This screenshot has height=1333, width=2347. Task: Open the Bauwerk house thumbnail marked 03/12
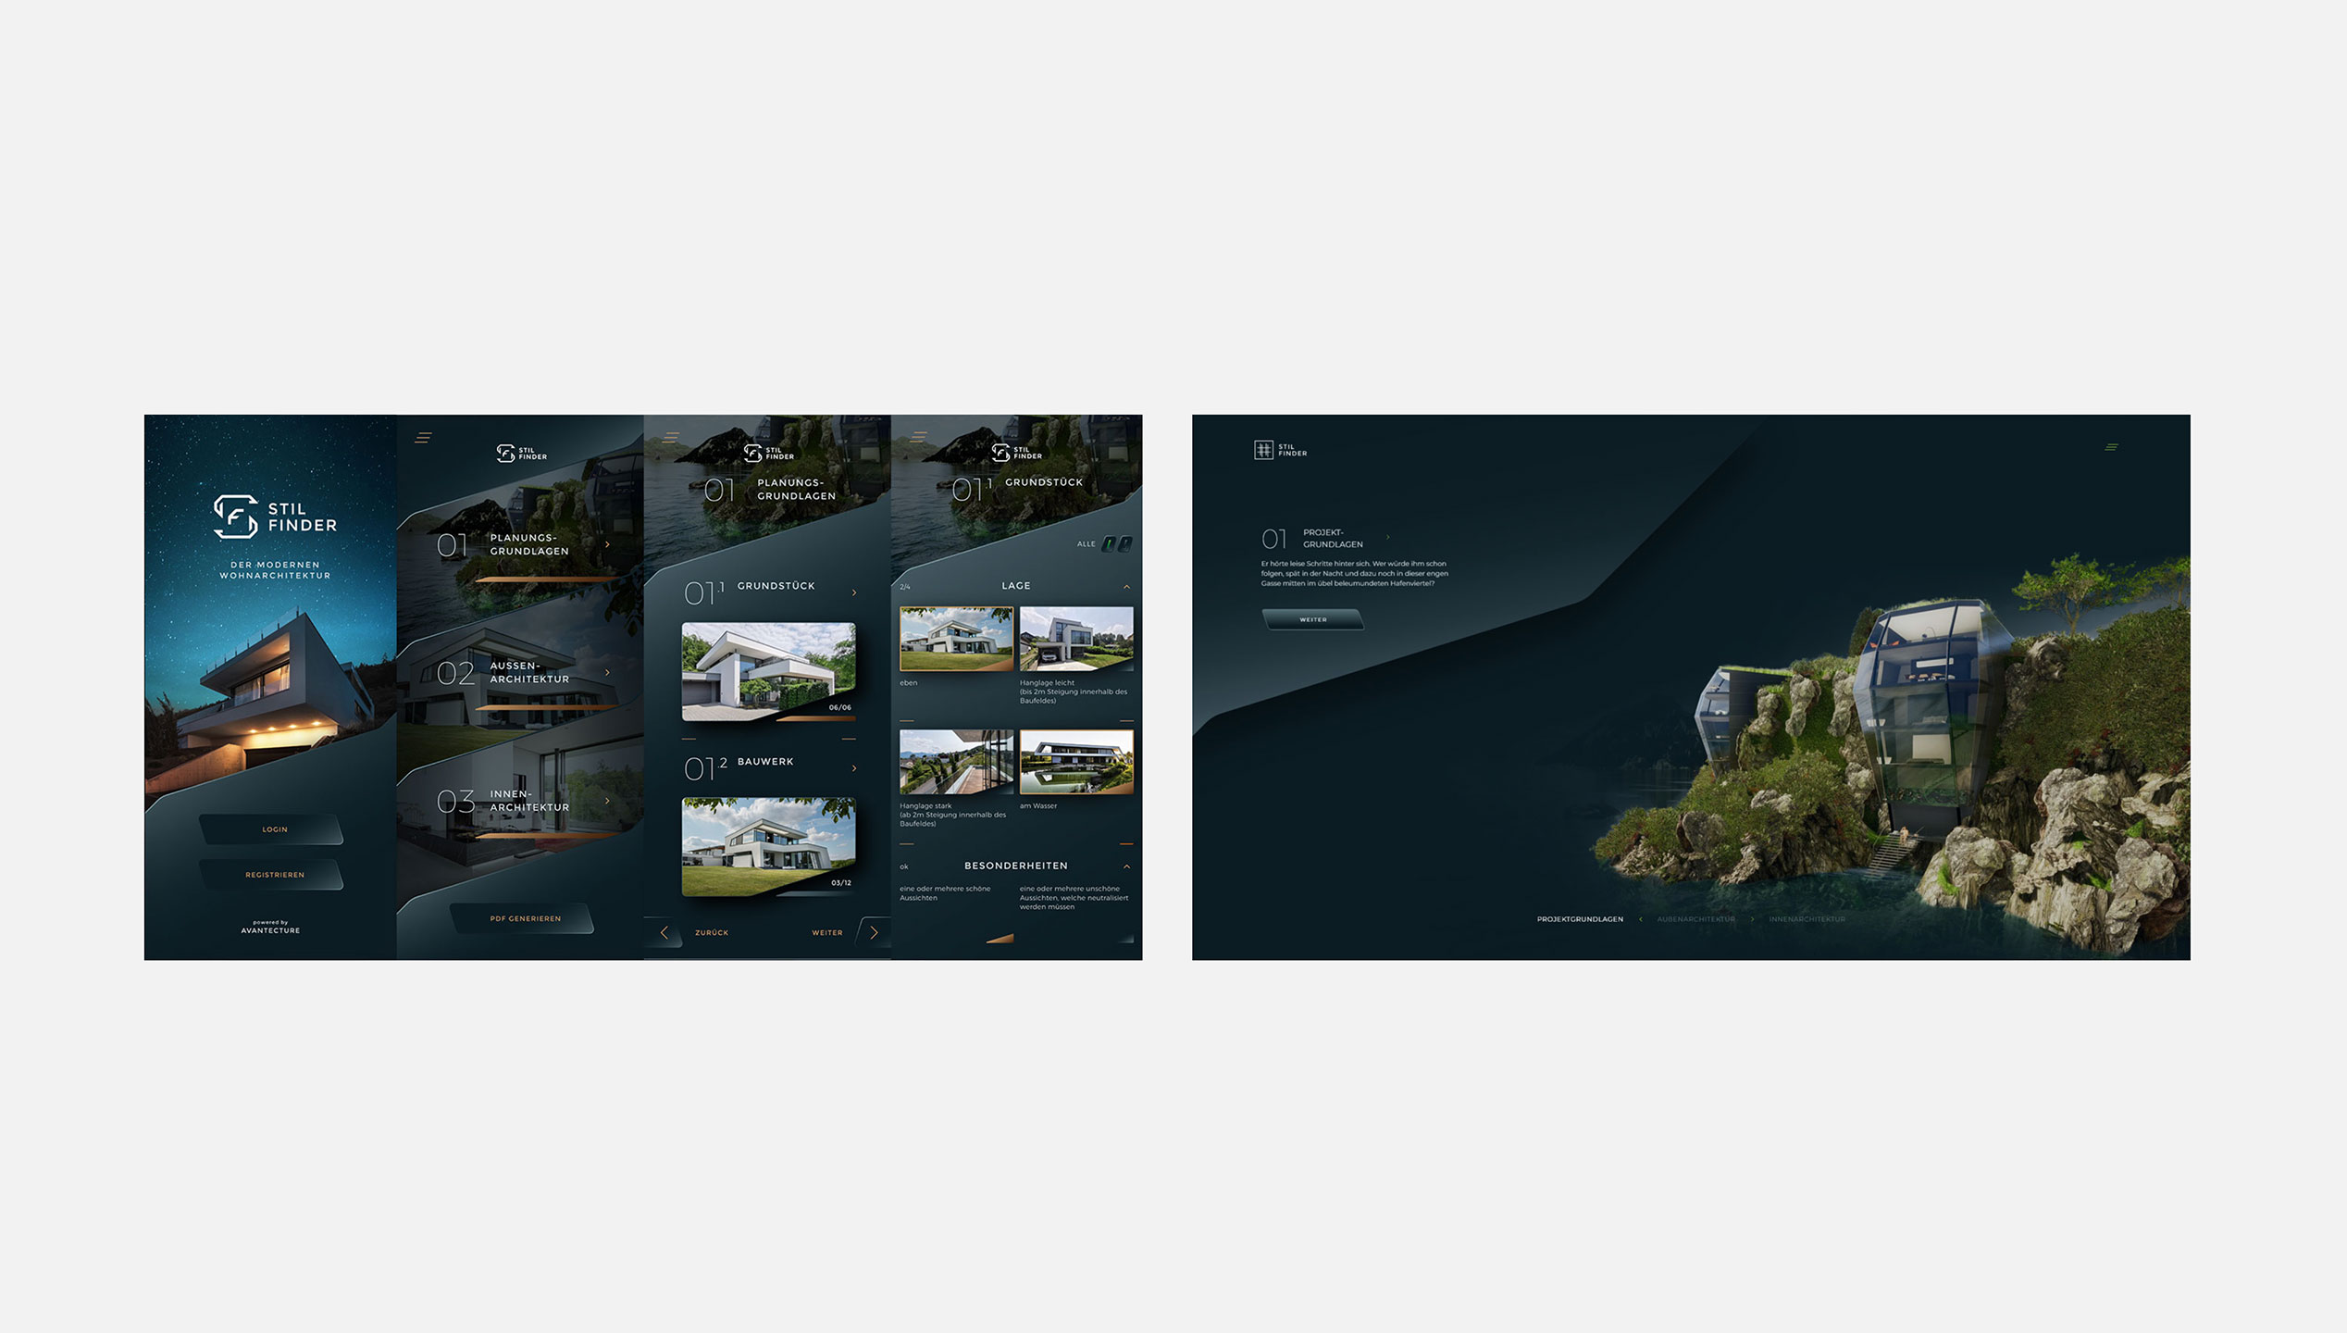tap(768, 847)
